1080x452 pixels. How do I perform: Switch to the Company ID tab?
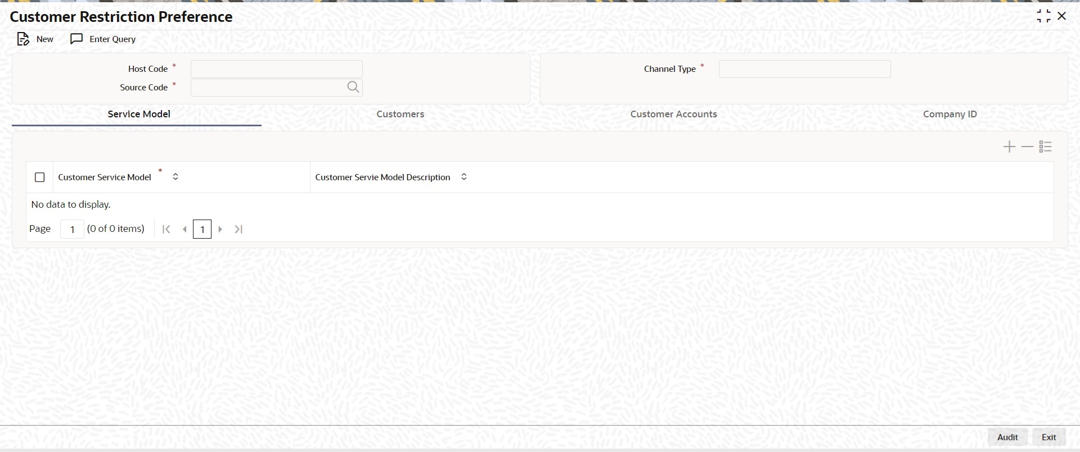(950, 114)
